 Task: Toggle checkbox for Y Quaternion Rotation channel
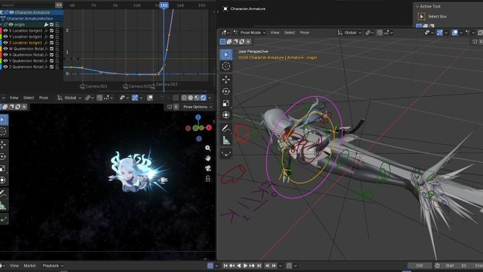point(52,60)
